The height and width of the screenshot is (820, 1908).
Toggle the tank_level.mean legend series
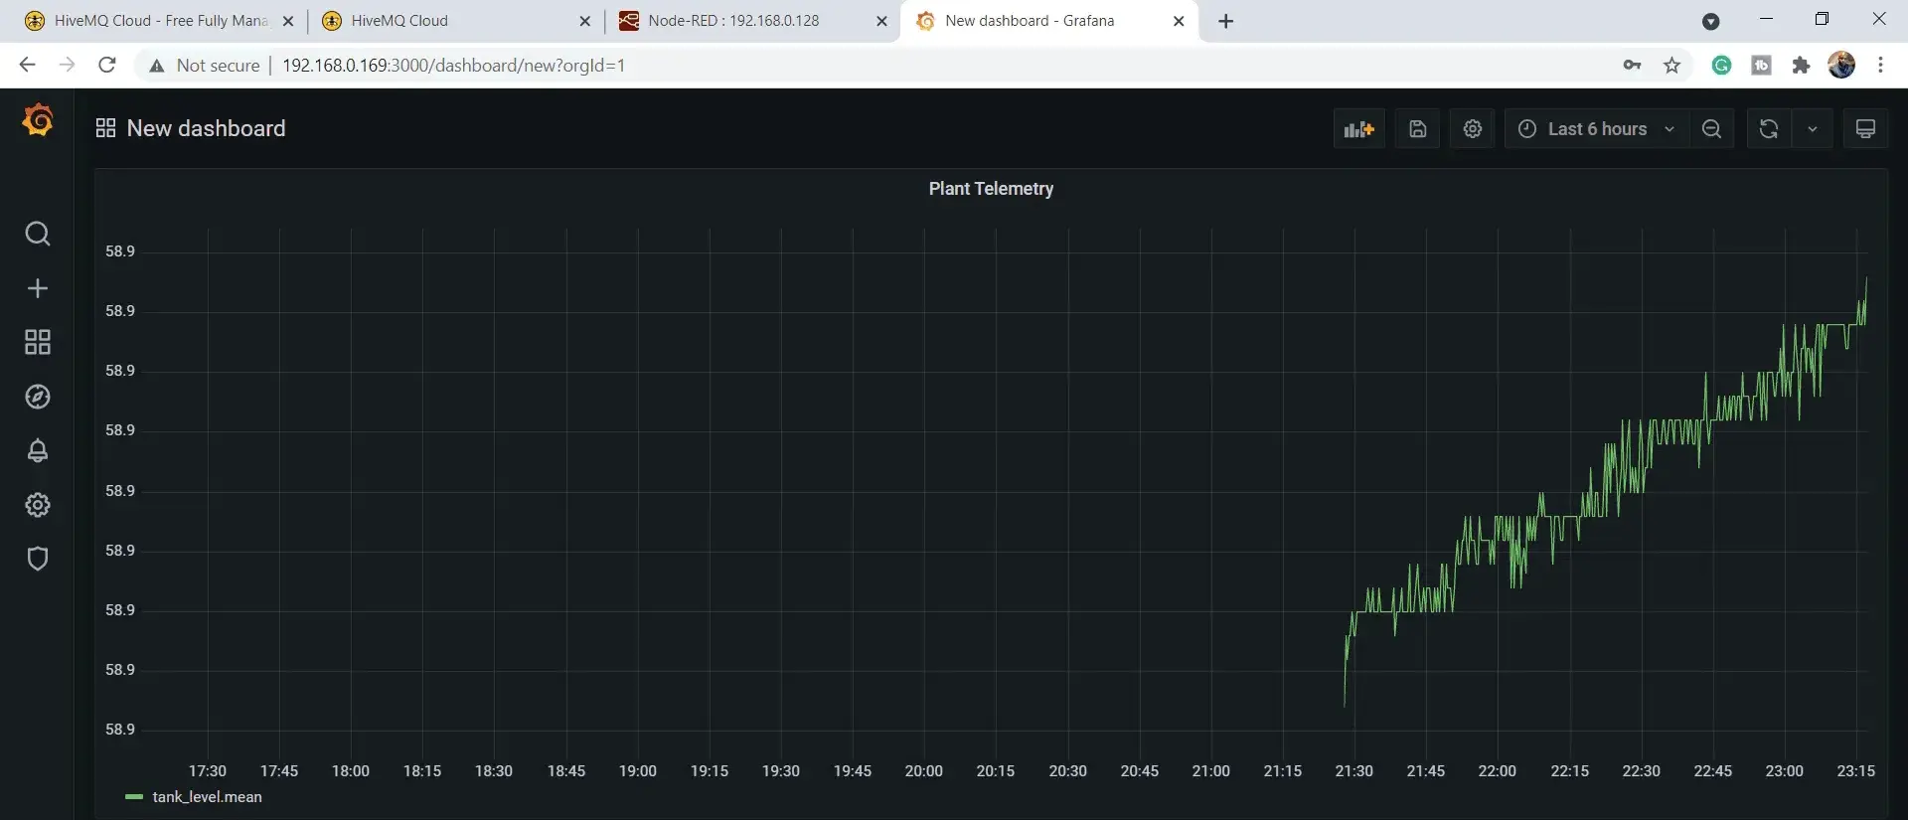207,797
